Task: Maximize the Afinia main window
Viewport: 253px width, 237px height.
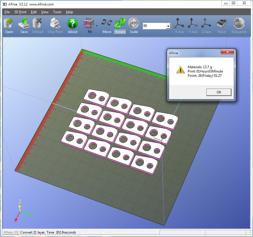Action: tap(234, 3)
